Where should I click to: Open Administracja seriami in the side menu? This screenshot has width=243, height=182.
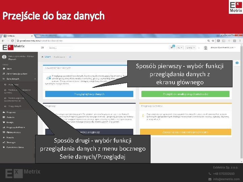[17, 74]
